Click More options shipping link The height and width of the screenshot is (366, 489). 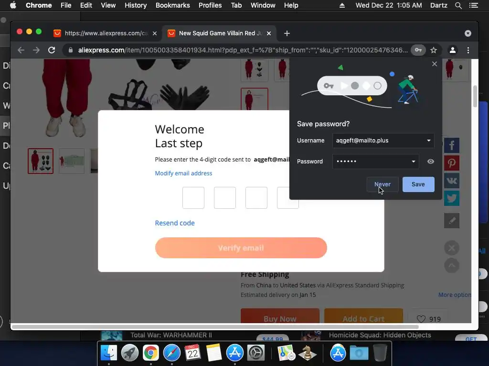pos(455,295)
